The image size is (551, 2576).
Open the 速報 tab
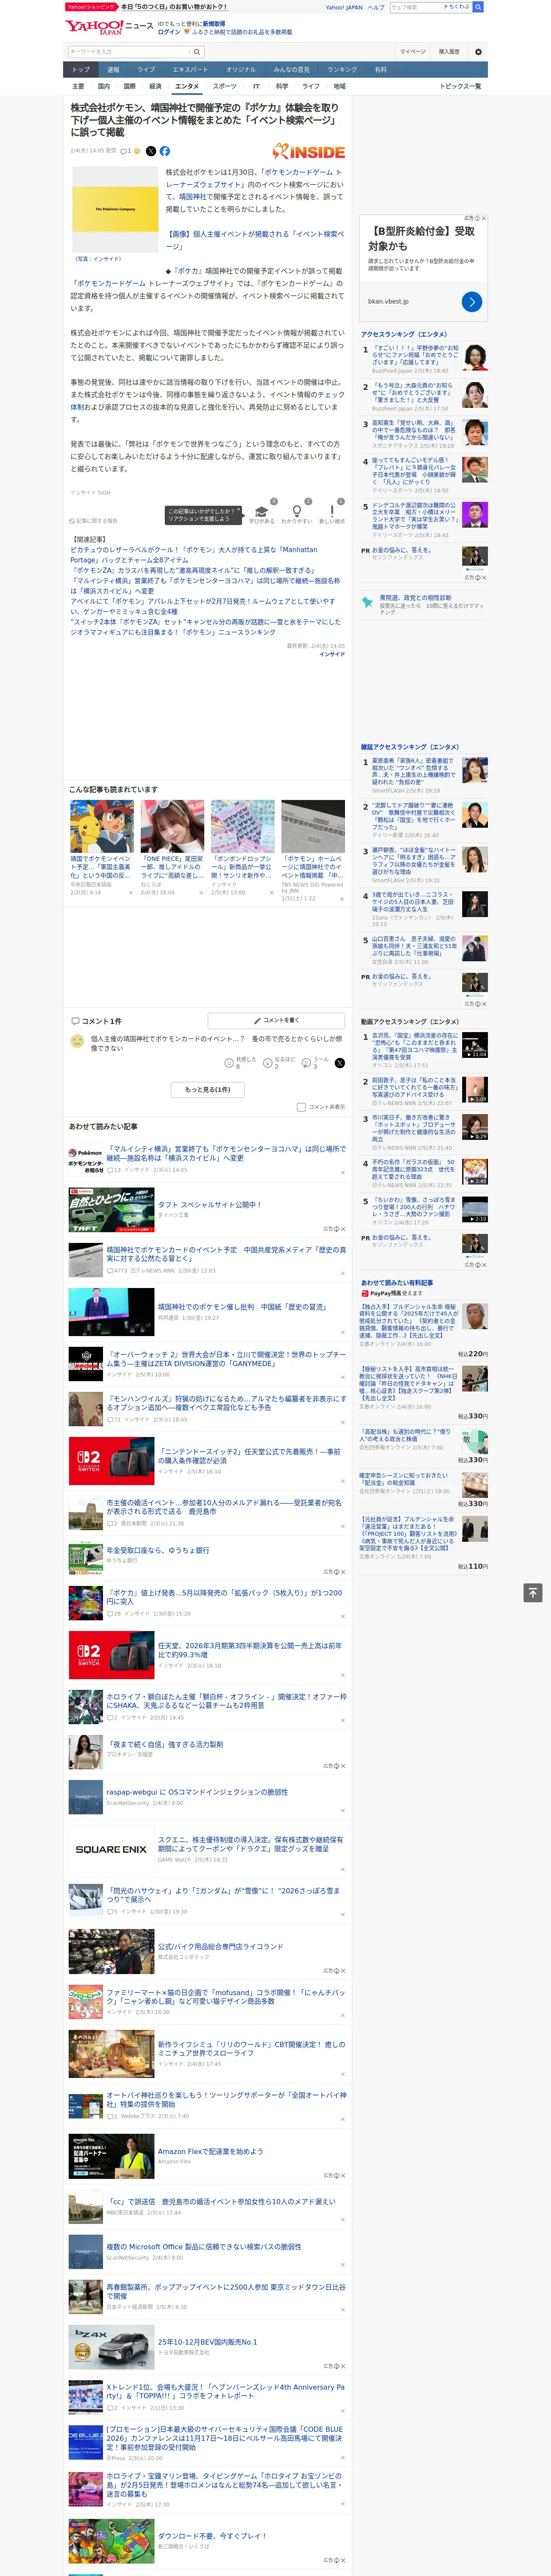click(x=113, y=70)
